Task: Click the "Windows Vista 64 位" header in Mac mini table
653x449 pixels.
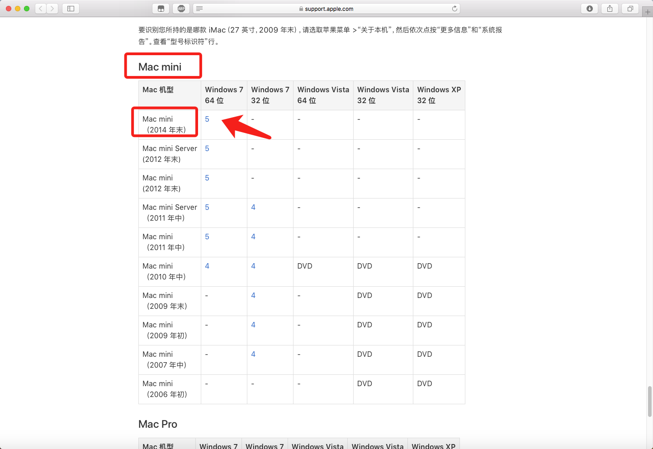Action: click(323, 95)
